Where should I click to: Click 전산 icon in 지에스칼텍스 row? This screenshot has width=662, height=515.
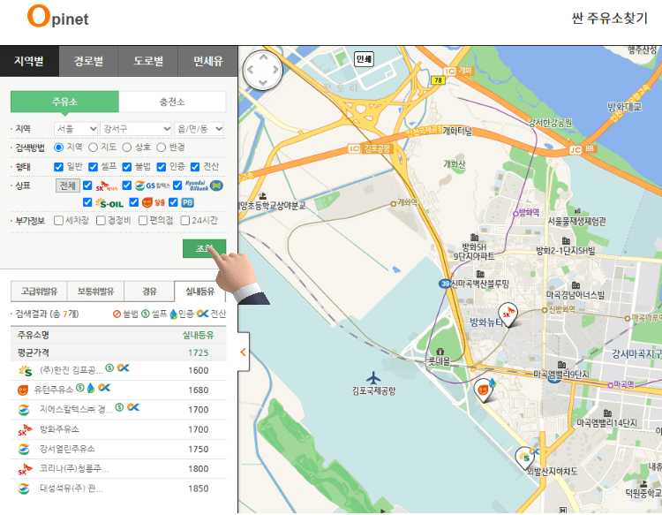point(133,407)
